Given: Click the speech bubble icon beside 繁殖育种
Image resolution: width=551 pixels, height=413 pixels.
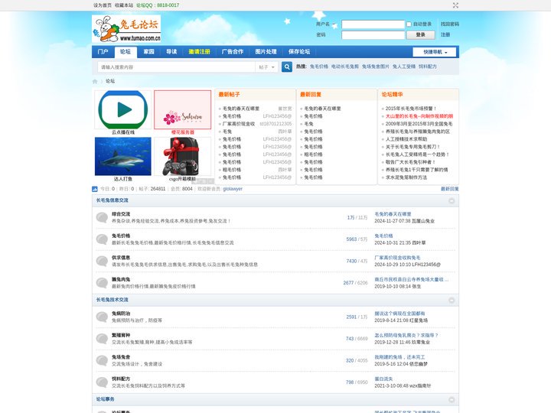Looking at the screenshot, I should [102, 339].
